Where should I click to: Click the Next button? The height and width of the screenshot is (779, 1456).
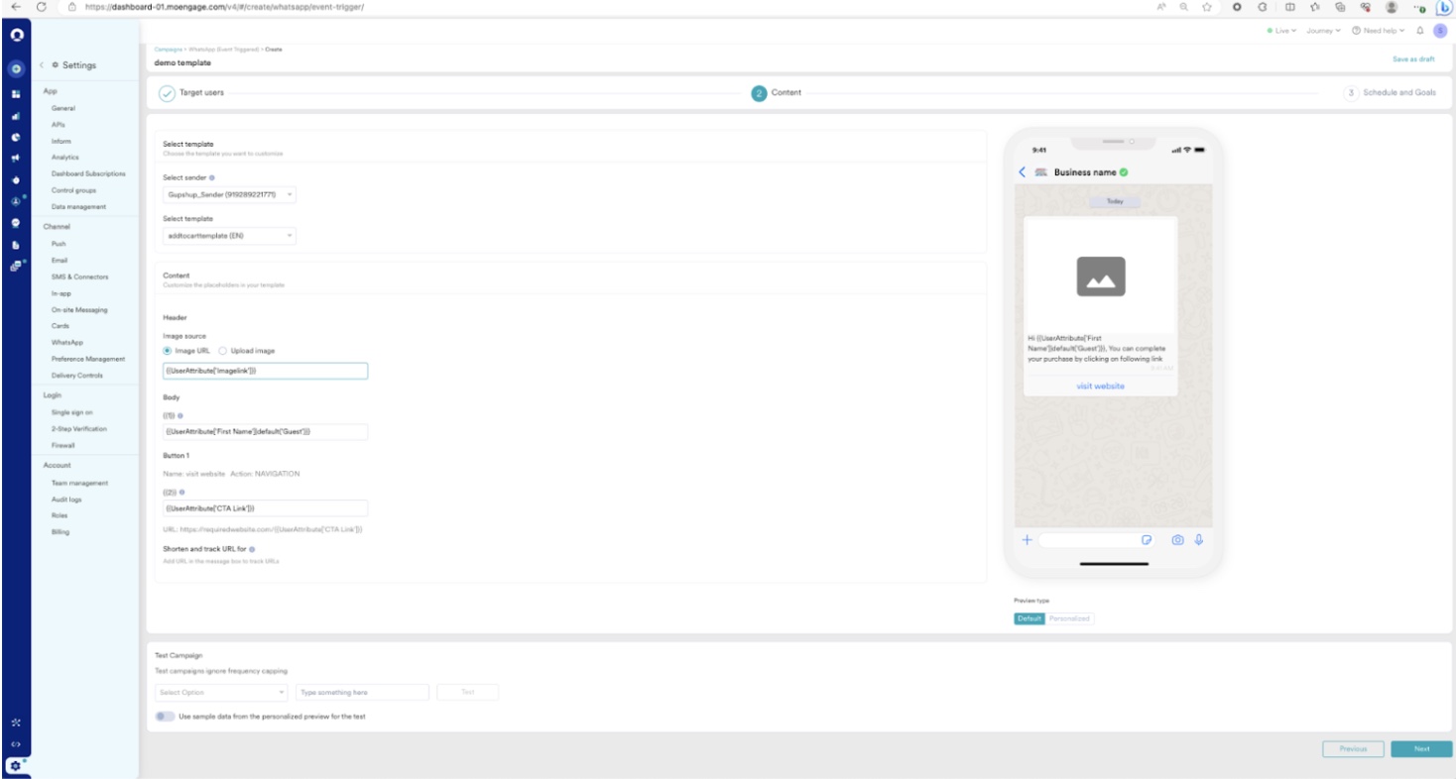(1421, 748)
